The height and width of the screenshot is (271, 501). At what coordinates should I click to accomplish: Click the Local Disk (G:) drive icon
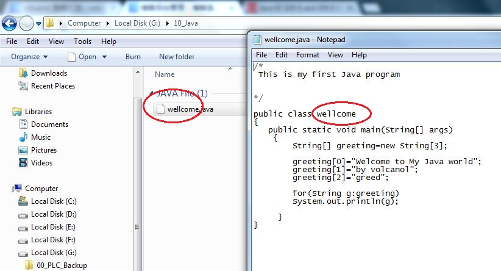point(23,254)
